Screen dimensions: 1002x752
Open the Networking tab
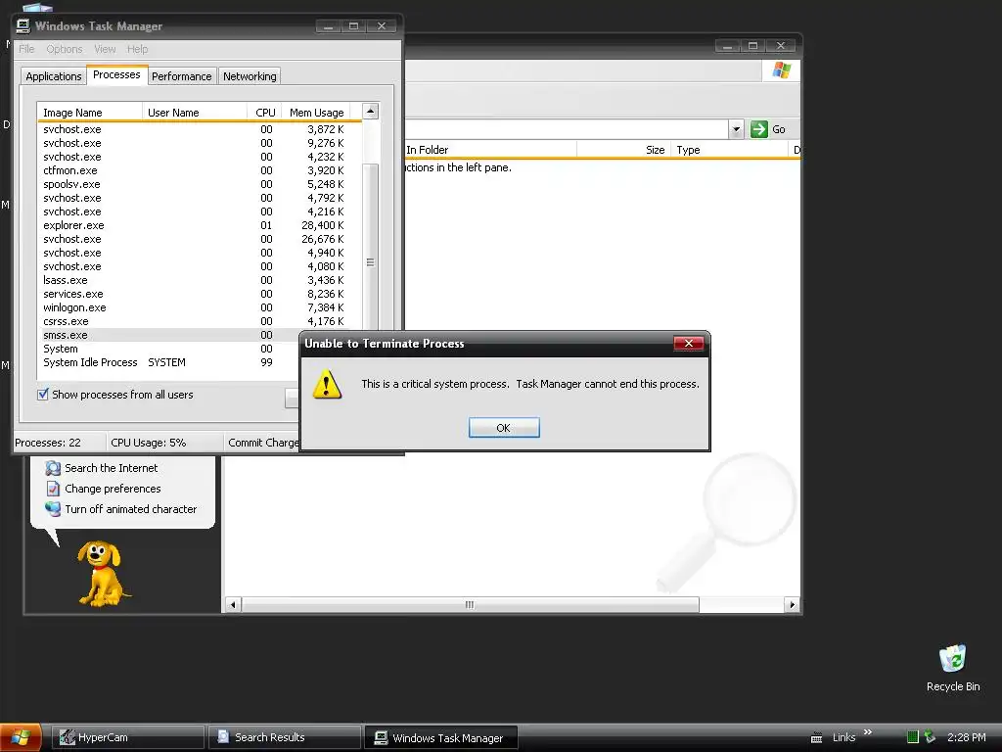[250, 76]
